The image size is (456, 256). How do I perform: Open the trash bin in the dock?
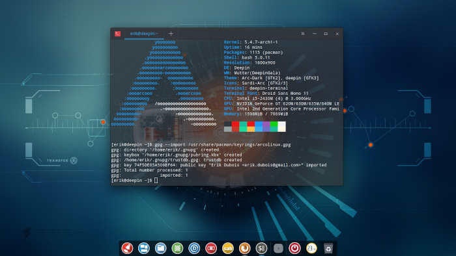328,248
